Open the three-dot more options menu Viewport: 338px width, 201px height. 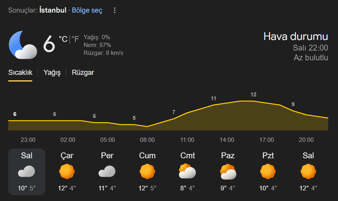(115, 11)
